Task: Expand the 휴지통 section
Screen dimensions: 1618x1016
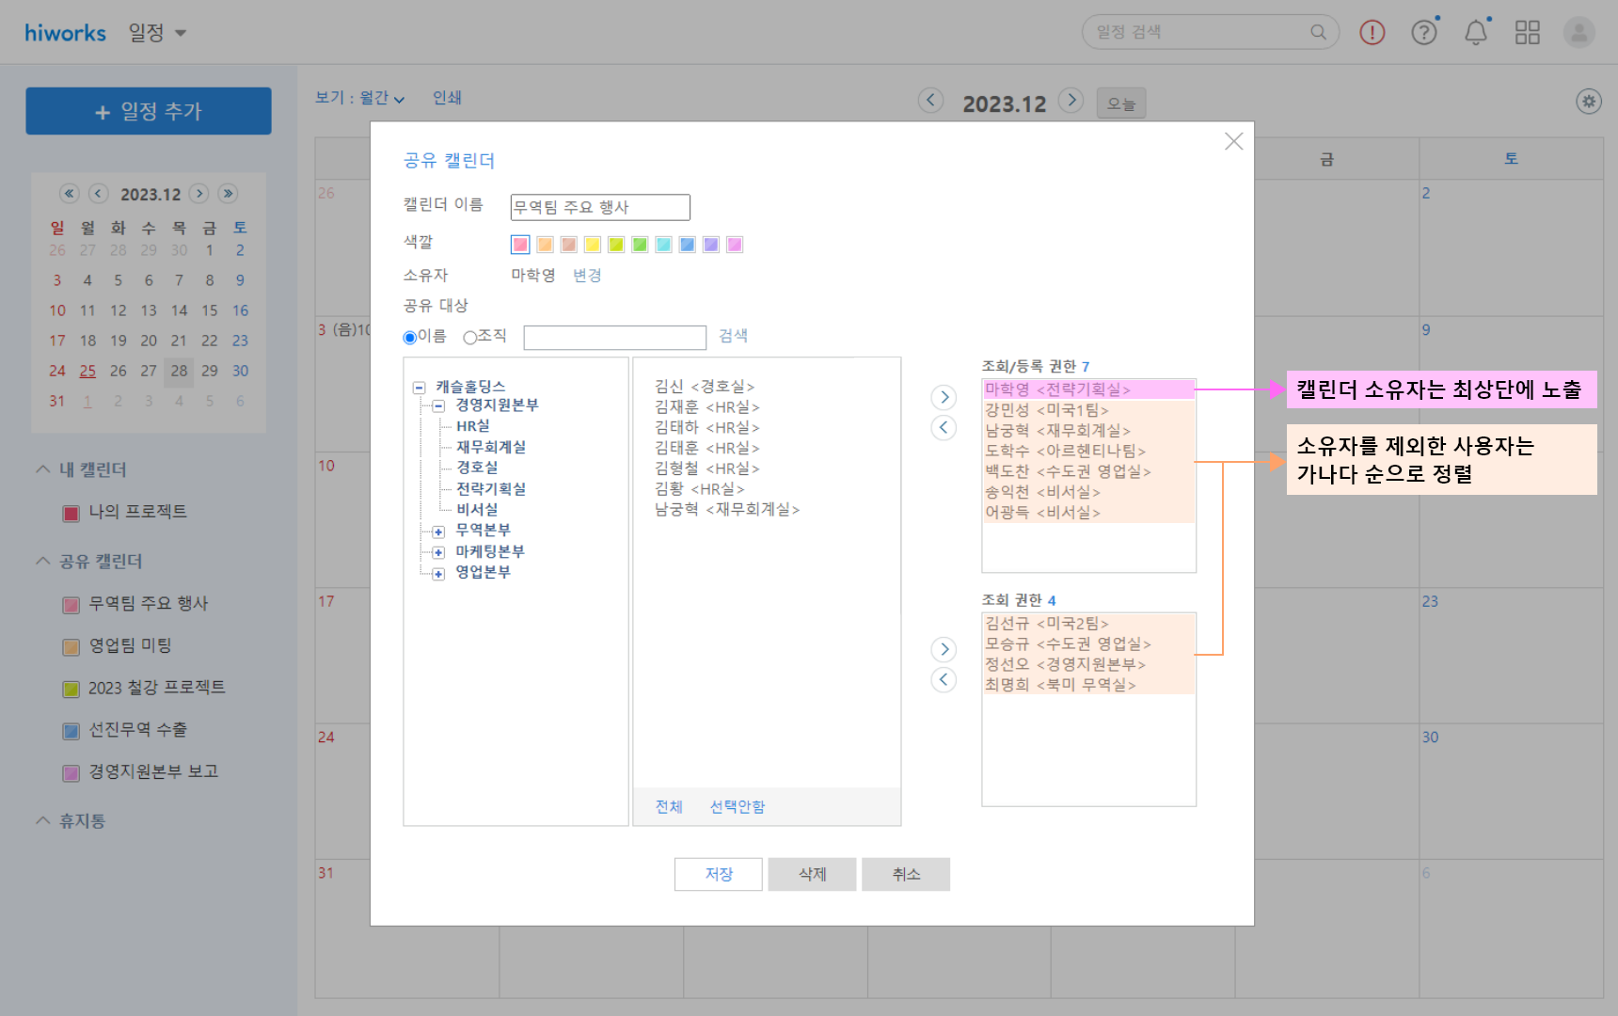Action: tap(42, 820)
